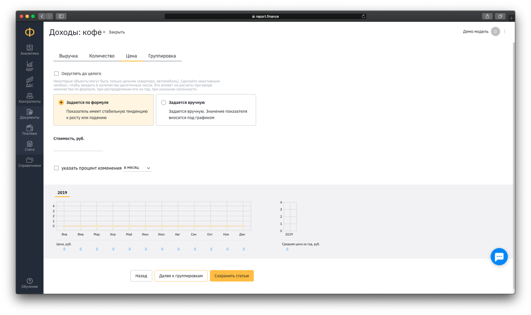
Task: Open the chat support bubble
Action: [x=499, y=256]
